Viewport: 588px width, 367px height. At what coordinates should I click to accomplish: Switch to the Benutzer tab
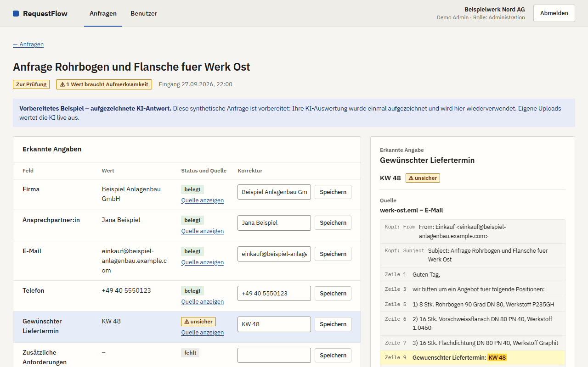pyautogui.click(x=144, y=13)
